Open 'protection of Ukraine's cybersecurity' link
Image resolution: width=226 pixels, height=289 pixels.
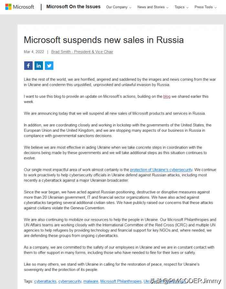pos(161,170)
